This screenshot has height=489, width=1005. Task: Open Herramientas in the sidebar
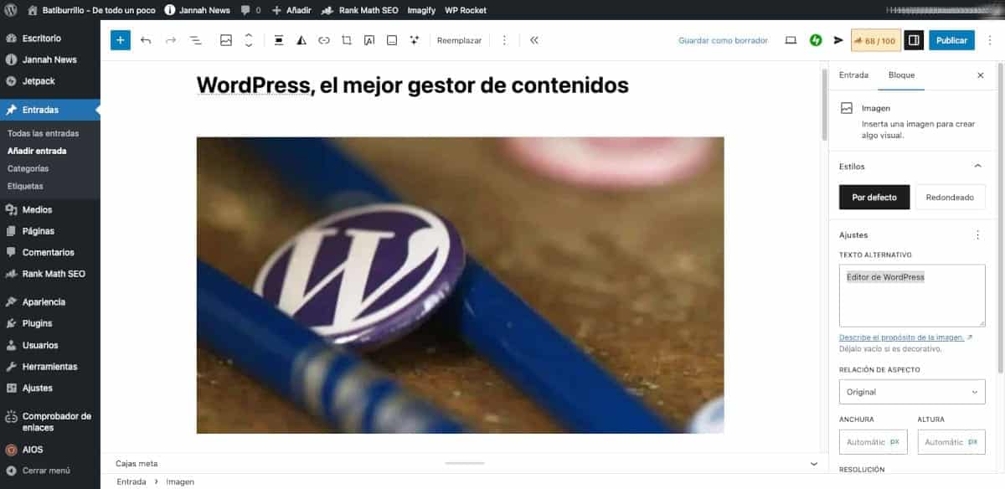pyautogui.click(x=50, y=366)
